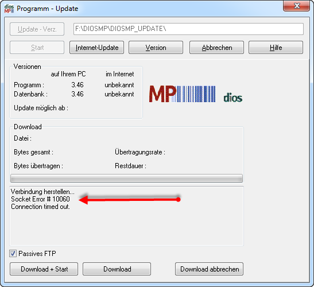314x287 pixels.
Task: Click the disabled Start button
Action: pos(37,48)
